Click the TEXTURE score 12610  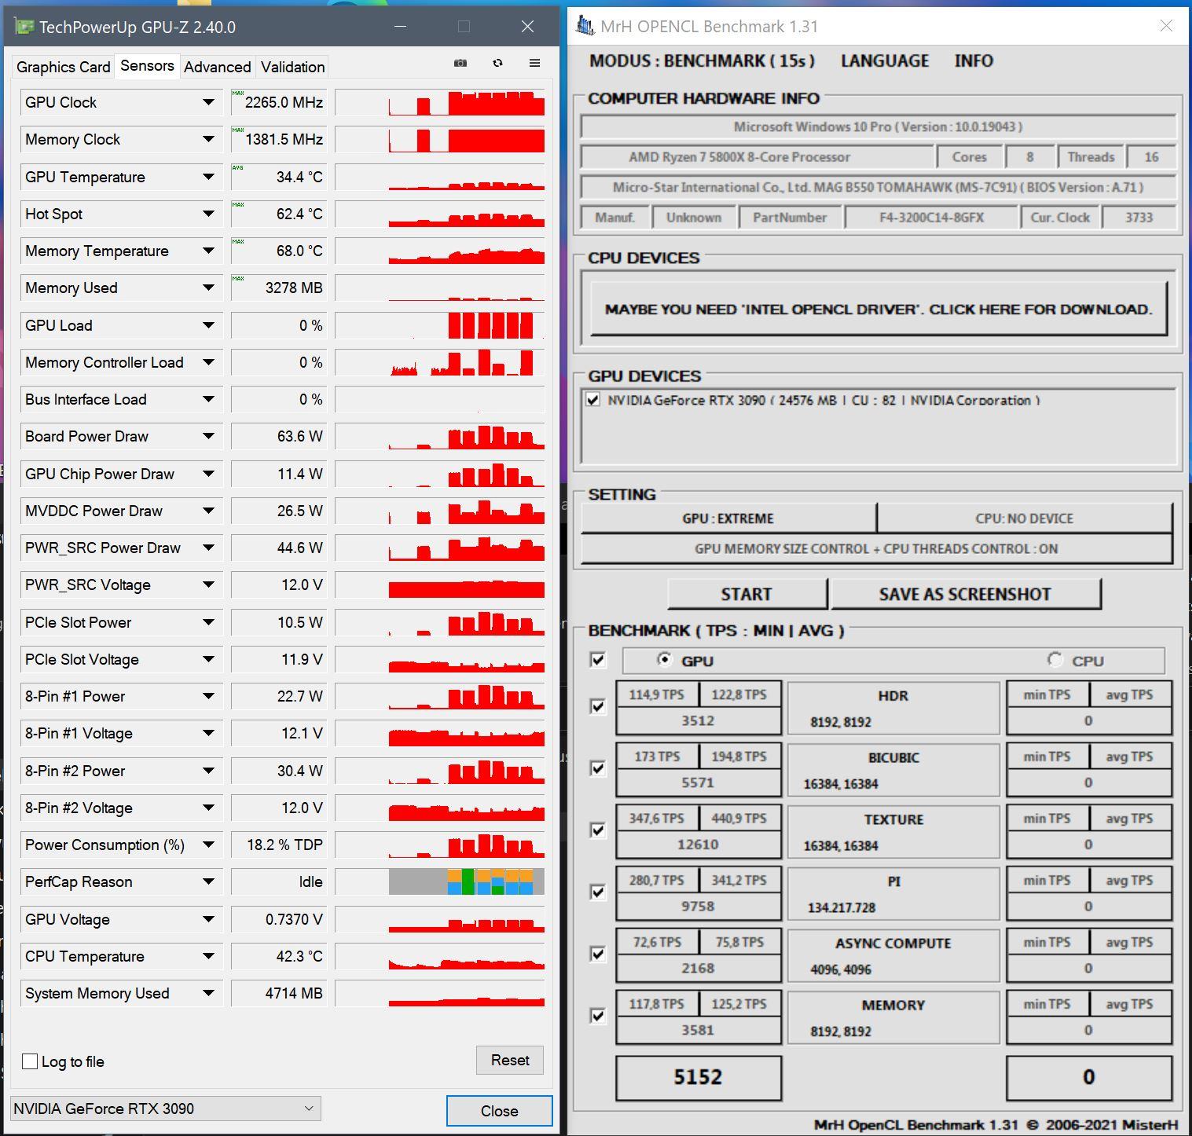coord(698,845)
